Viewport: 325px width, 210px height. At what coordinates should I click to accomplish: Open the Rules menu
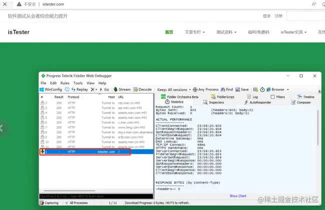[65, 83]
